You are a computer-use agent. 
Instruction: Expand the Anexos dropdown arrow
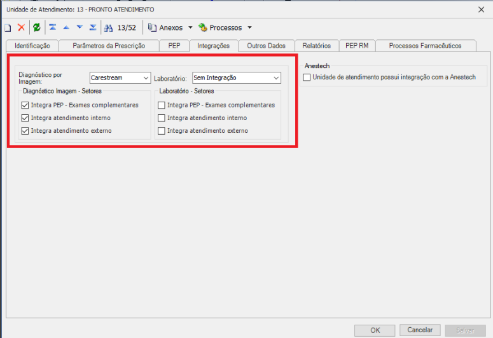190,28
